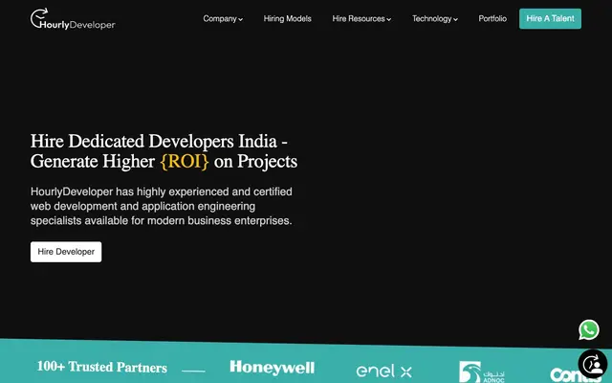This screenshot has height=383, width=612.
Task: Click the Honeywell partner logo
Action: 272,368
